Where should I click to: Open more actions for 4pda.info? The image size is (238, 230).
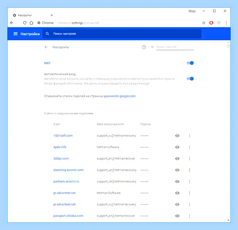[189, 147]
